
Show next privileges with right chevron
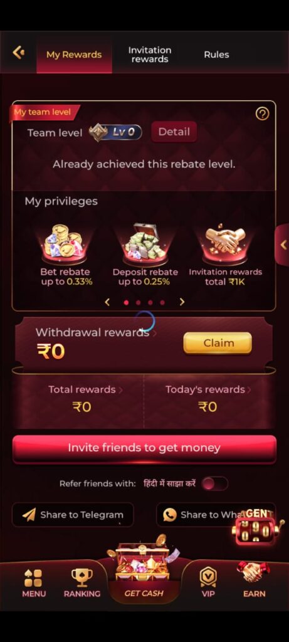click(x=182, y=302)
